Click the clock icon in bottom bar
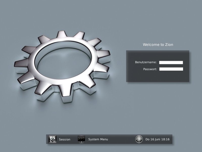This screenshot has height=152, width=202. click(x=139, y=139)
